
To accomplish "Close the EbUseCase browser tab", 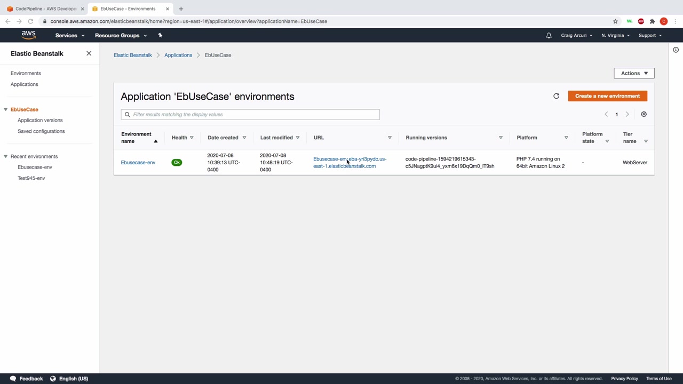I will 167,9.
